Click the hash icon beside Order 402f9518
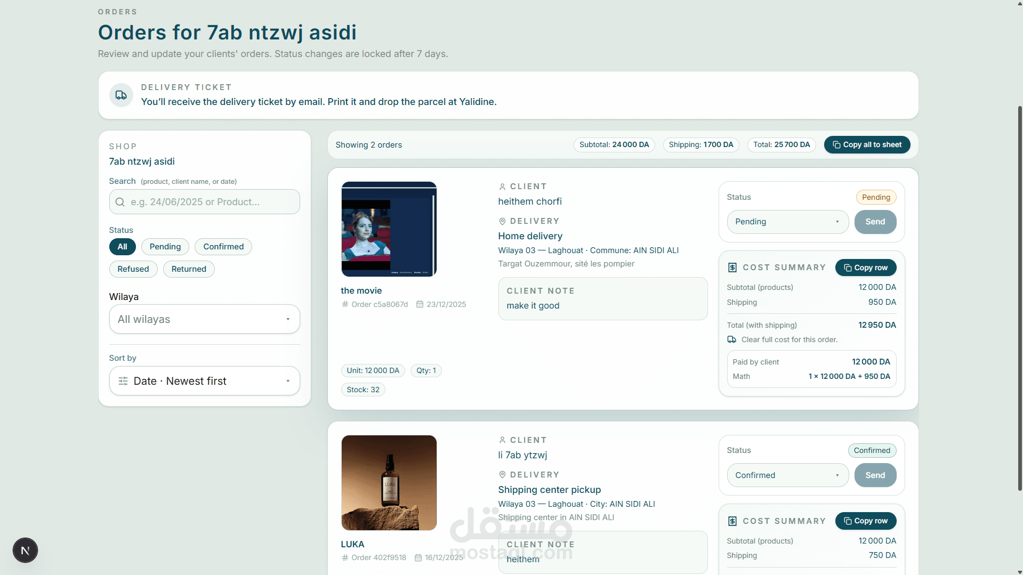This screenshot has height=575, width=1023. click(x=345, y=557)
